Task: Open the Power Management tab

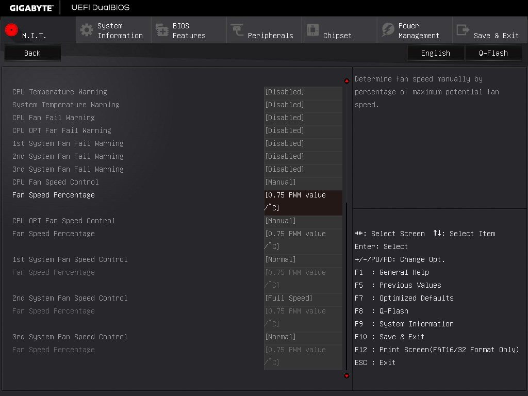Action: tap(418, 30)
